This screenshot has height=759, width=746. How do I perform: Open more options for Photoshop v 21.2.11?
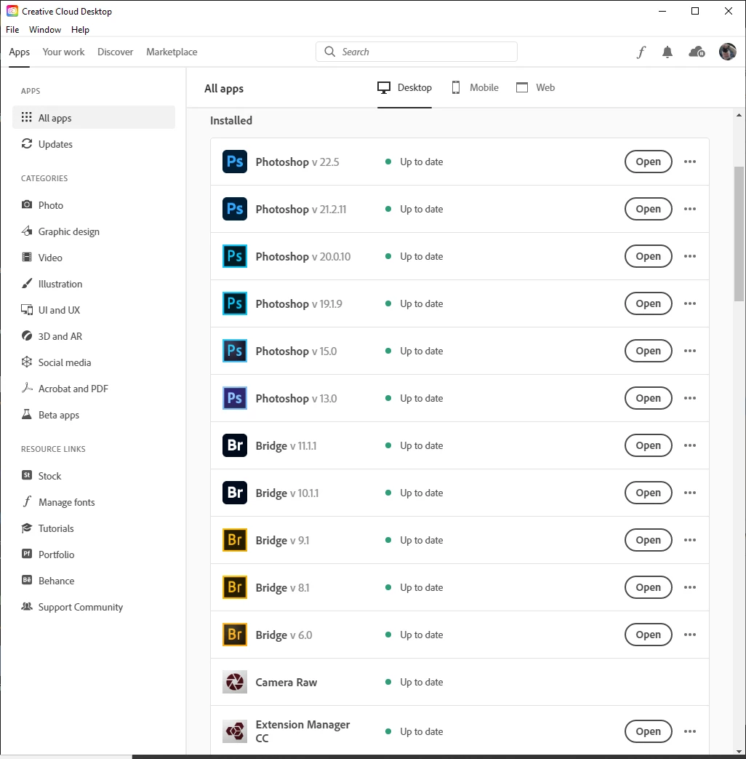click(690, 209)
